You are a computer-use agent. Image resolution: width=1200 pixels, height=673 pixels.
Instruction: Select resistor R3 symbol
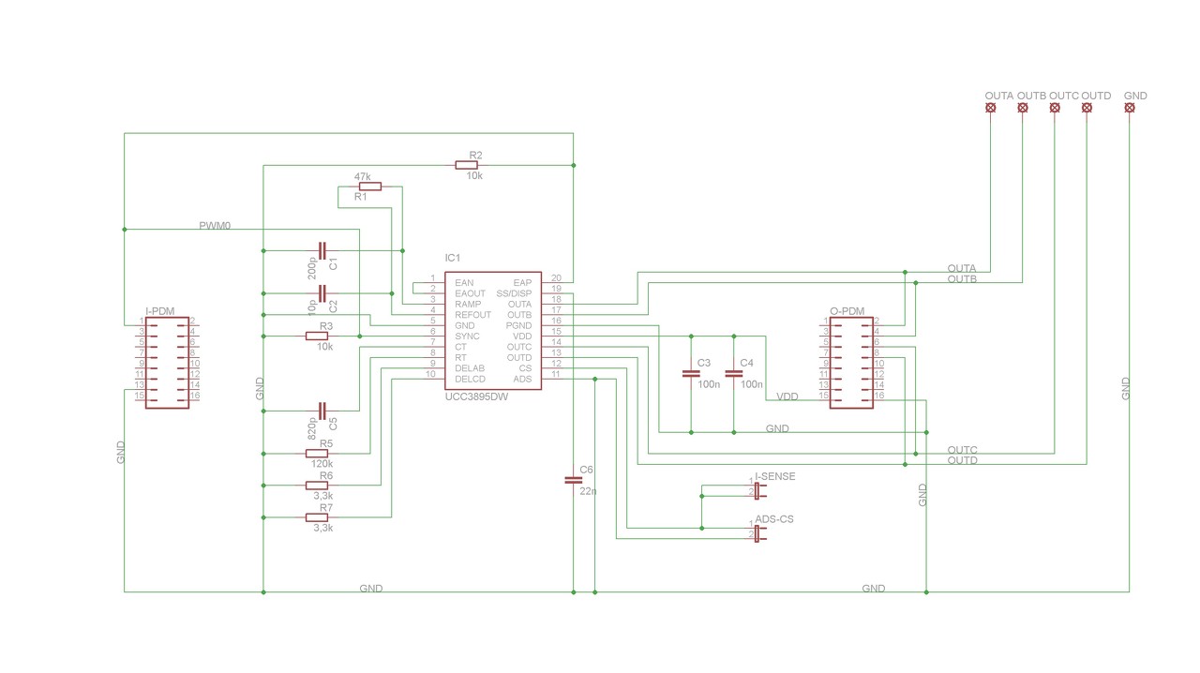point(317,336)
